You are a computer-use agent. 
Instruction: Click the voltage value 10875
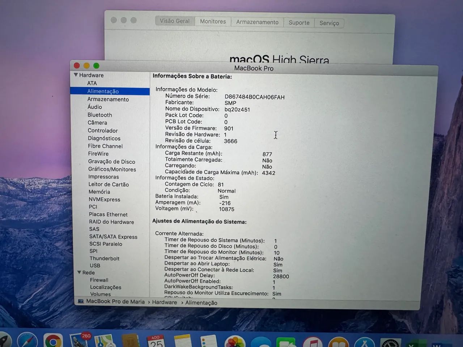pos(227,209)
